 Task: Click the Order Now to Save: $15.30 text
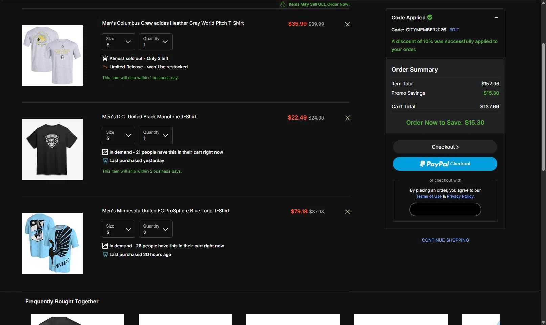[x=445, y=123]
